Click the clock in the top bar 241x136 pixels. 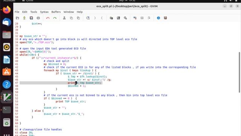[x=127, y=1]
